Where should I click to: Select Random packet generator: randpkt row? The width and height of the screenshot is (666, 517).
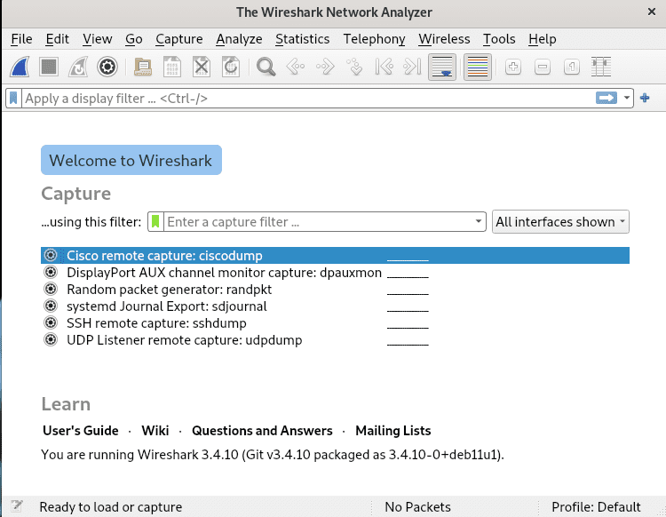335,290
